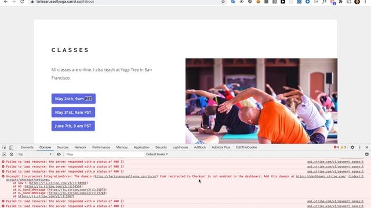
Task: Click the browser address bar URL
Action: pos(65,2)
